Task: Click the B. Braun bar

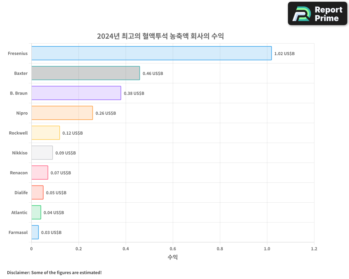Action: tap(76, 93)
